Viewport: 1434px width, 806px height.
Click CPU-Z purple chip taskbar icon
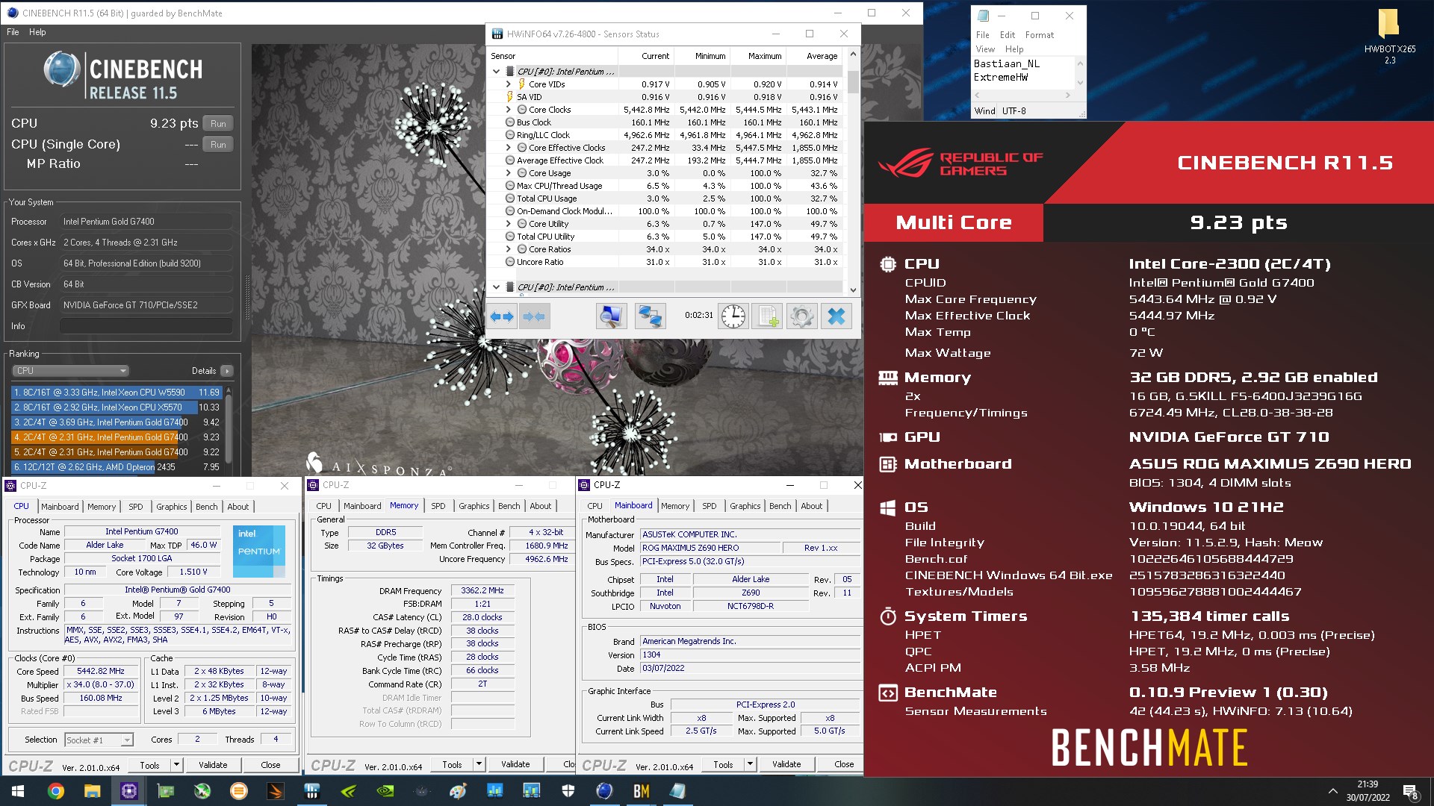point(129,791)
